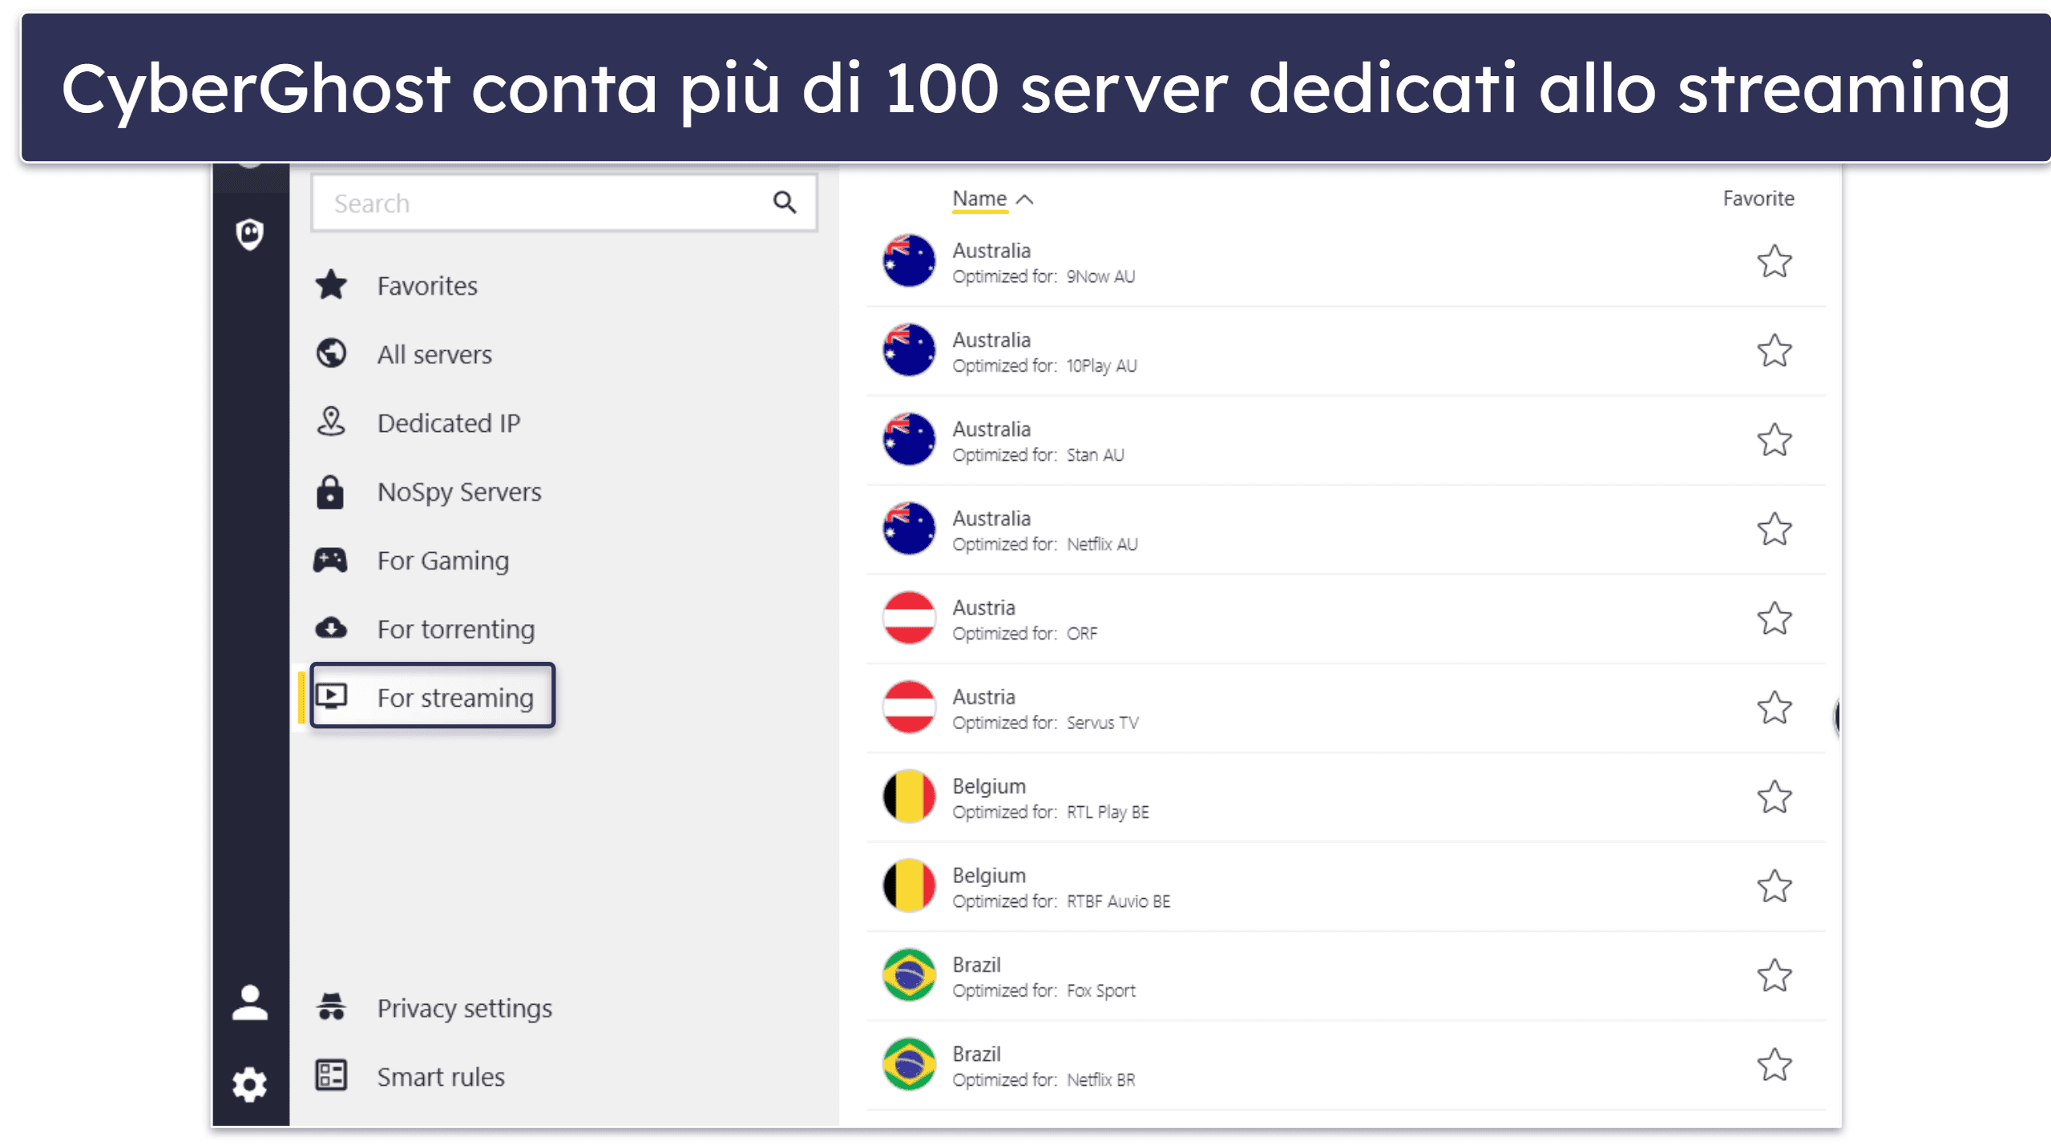
Task: Click the For streaming play screen icon
Action: coord(331,696)
